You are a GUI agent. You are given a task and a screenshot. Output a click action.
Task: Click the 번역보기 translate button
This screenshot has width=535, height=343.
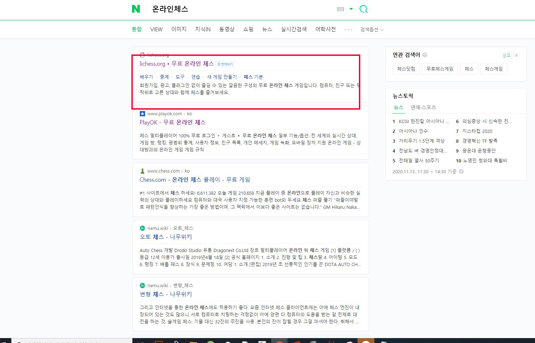click(225, 64)
